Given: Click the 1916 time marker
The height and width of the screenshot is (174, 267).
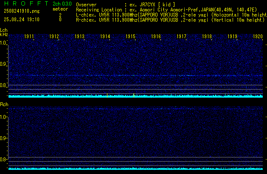Looking at the screenshot, I should click(156, 36).
